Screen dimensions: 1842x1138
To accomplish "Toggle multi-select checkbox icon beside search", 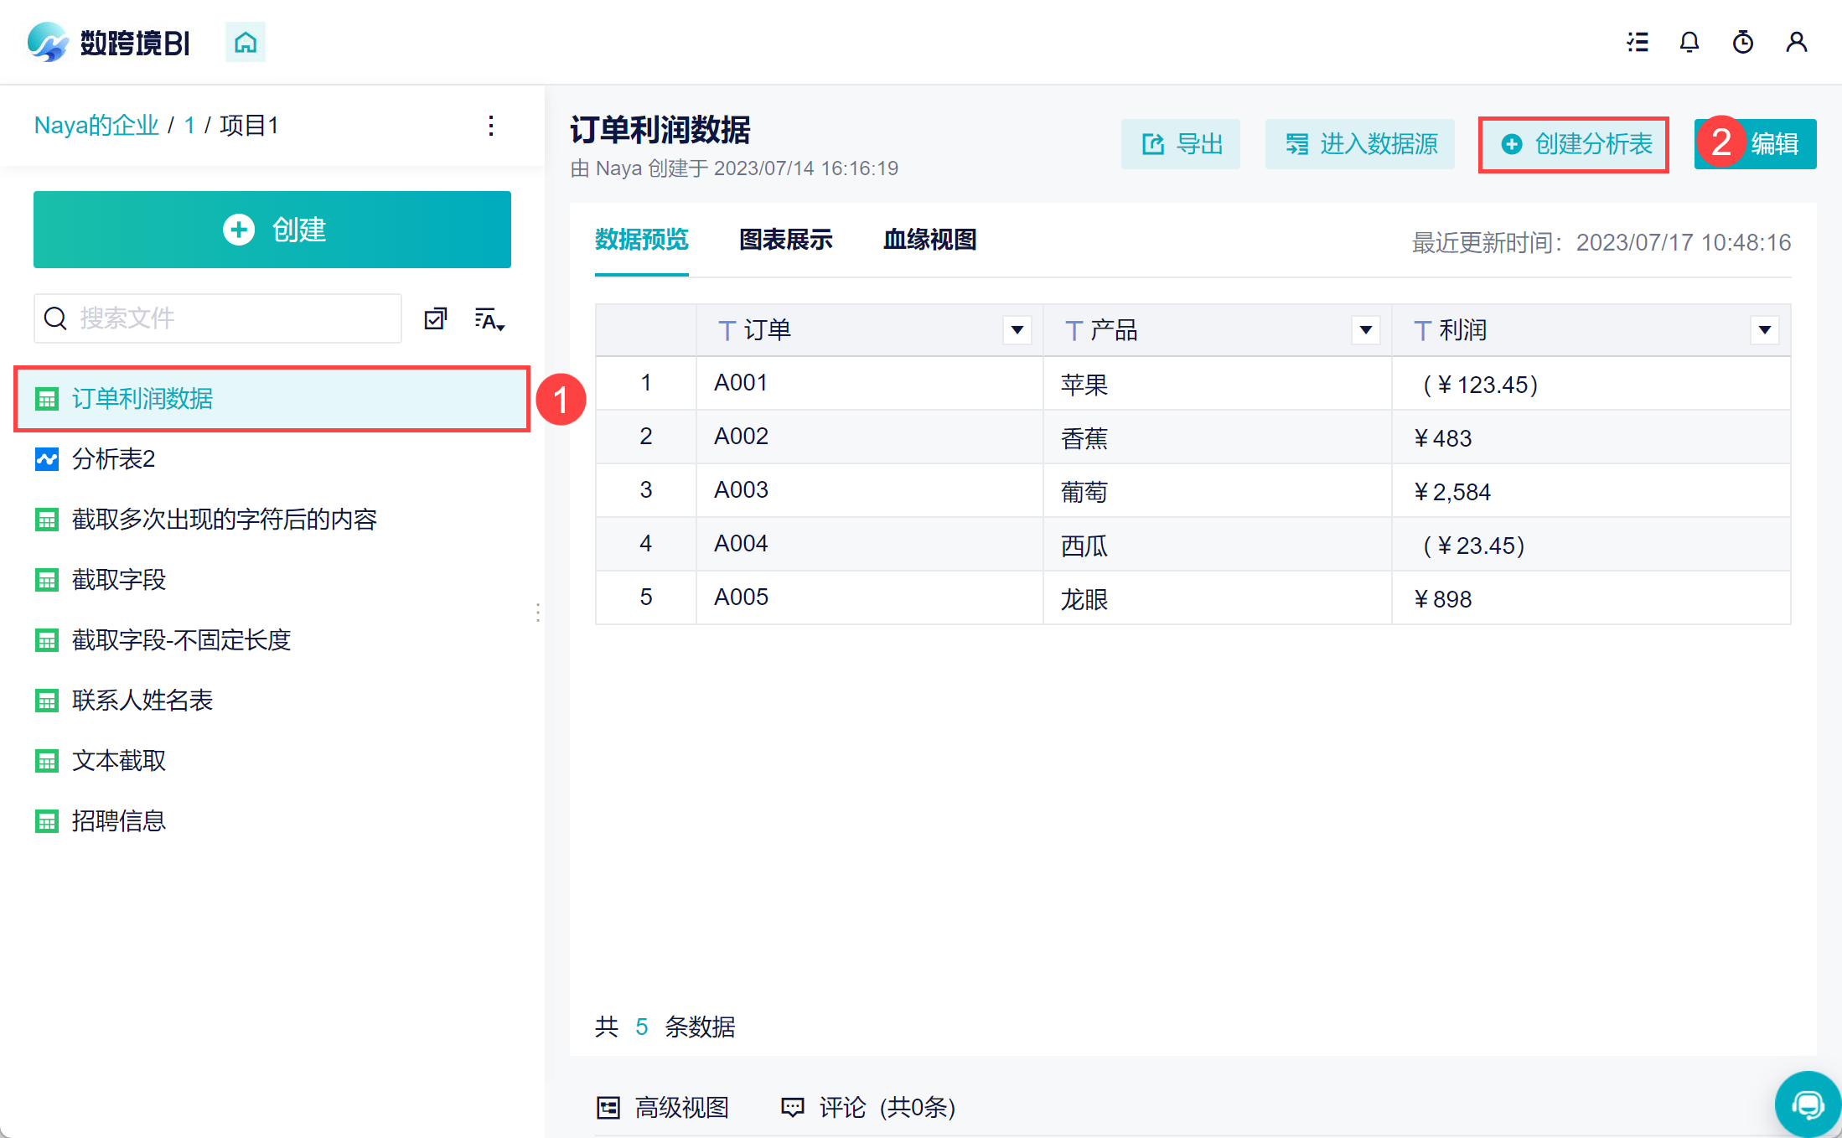I will [436, 318].
